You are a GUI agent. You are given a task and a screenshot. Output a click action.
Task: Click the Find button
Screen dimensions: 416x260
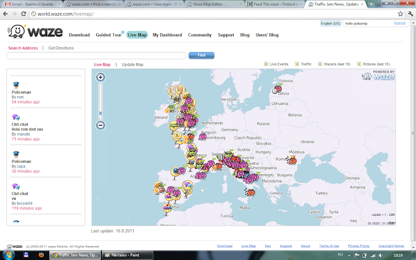pyautogui.click(x=201, y=55)
